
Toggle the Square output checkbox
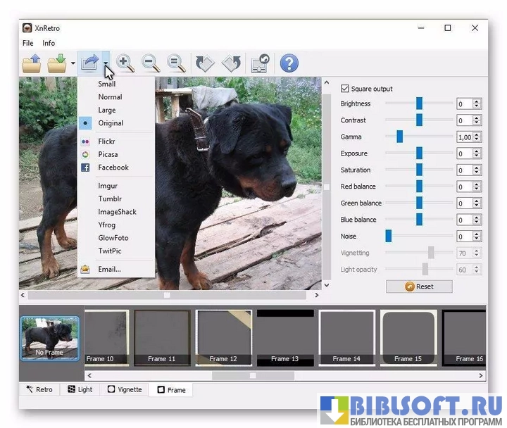[345, 89]
